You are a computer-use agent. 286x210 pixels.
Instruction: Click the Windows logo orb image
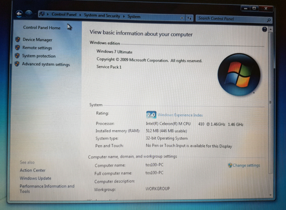(x=239, y=75)
